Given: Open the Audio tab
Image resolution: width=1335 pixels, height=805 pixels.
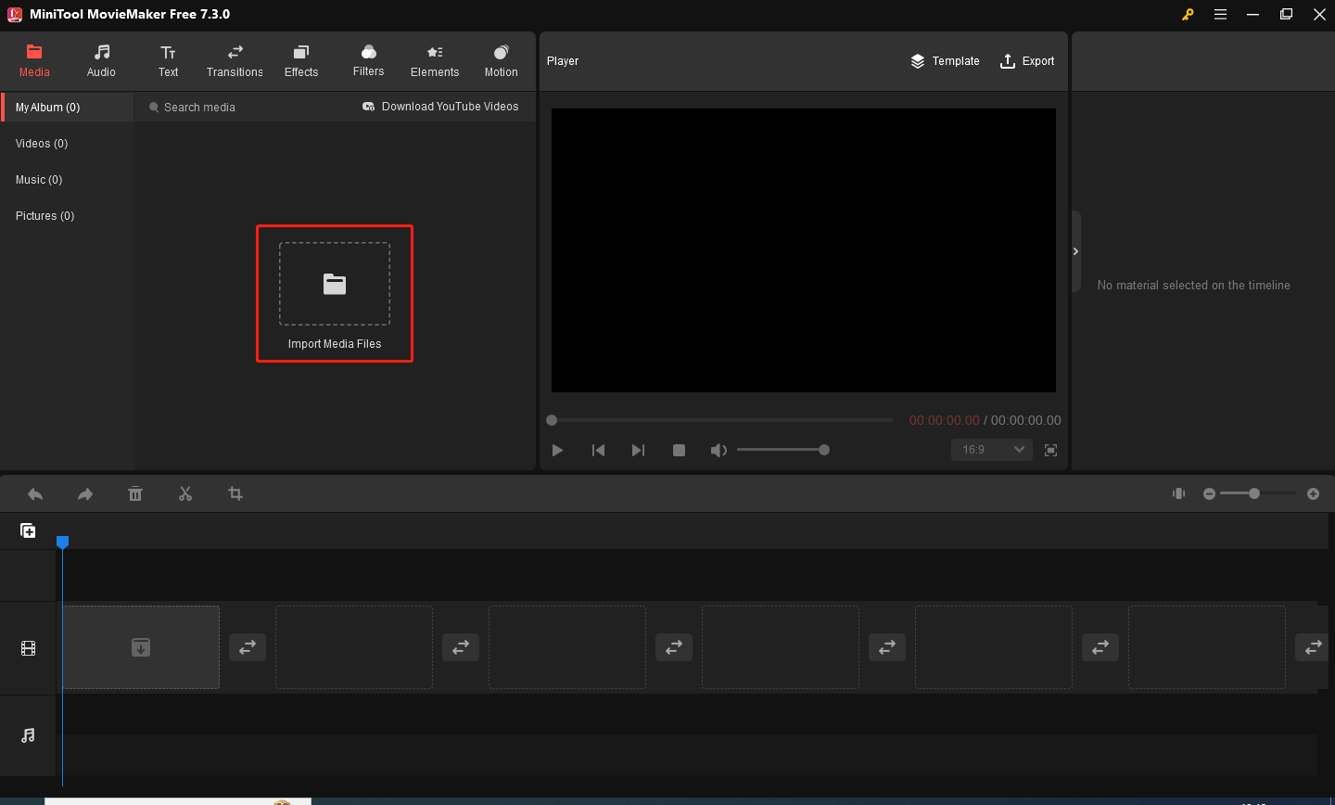Looking at the screenshot, I should click(101, 61).
